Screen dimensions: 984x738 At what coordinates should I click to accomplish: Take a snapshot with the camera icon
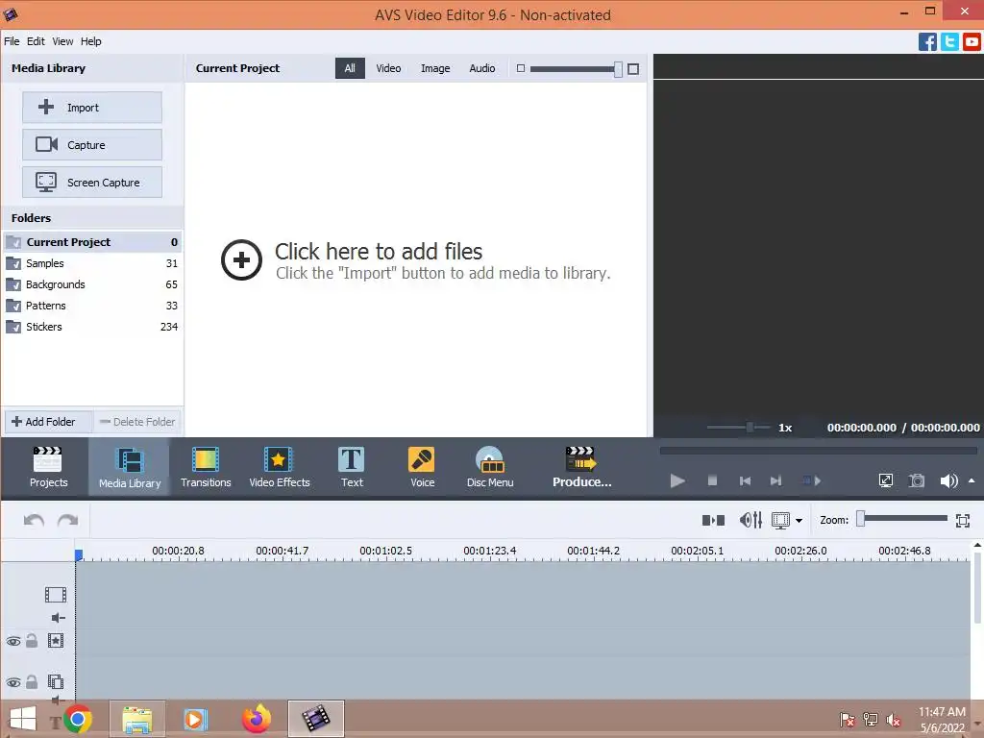point(917,480)
